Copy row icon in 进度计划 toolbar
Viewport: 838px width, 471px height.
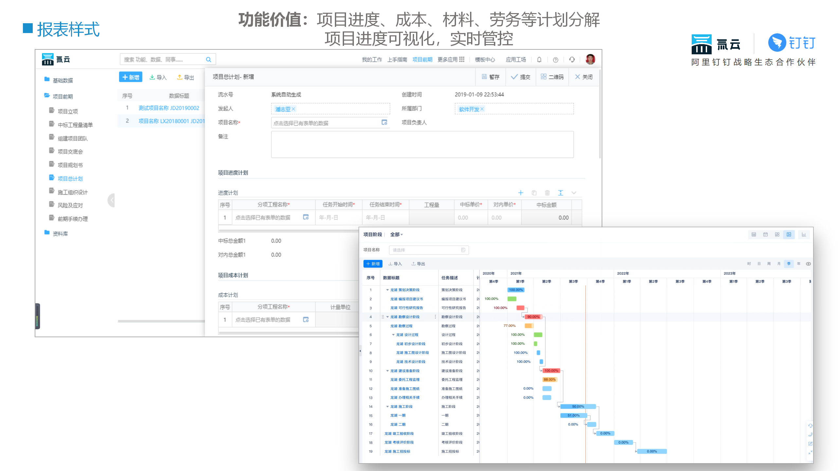[x=534, y=193]
